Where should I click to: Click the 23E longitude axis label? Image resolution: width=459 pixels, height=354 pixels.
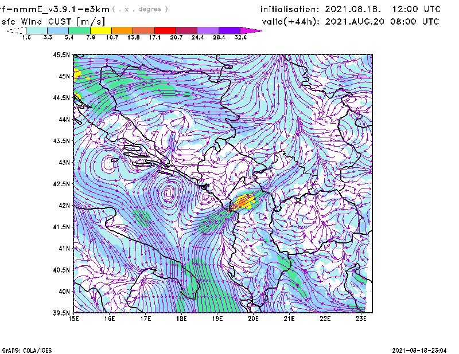(361, 318)
